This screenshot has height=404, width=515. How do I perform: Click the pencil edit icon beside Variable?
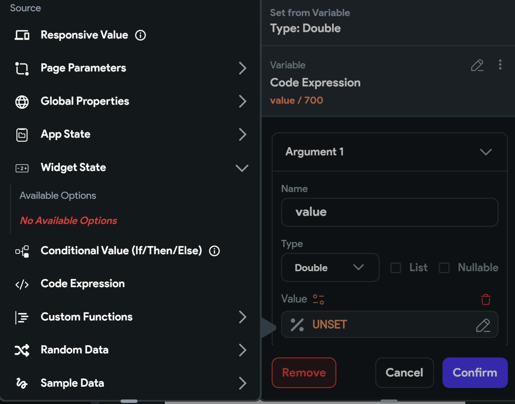(x=477, y=65)
